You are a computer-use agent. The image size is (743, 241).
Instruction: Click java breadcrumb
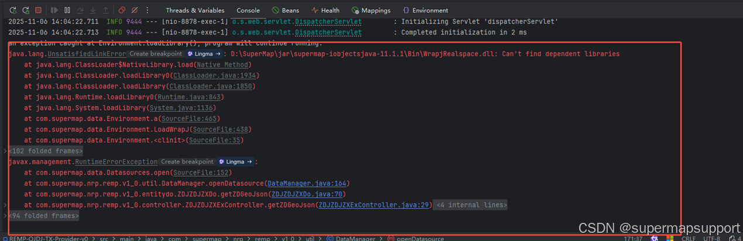click(151, 238)
